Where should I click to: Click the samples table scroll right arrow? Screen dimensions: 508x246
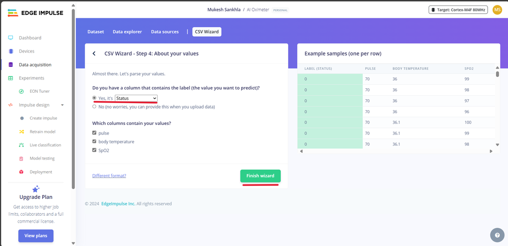[x=491, y=151]
